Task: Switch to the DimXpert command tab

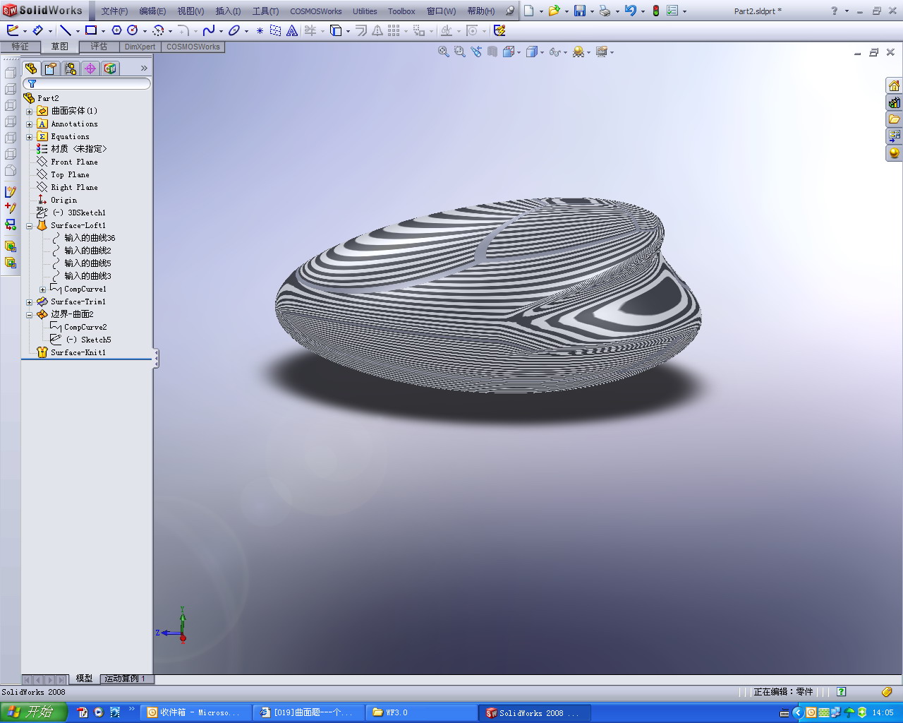Action: (x=140, y=47)
